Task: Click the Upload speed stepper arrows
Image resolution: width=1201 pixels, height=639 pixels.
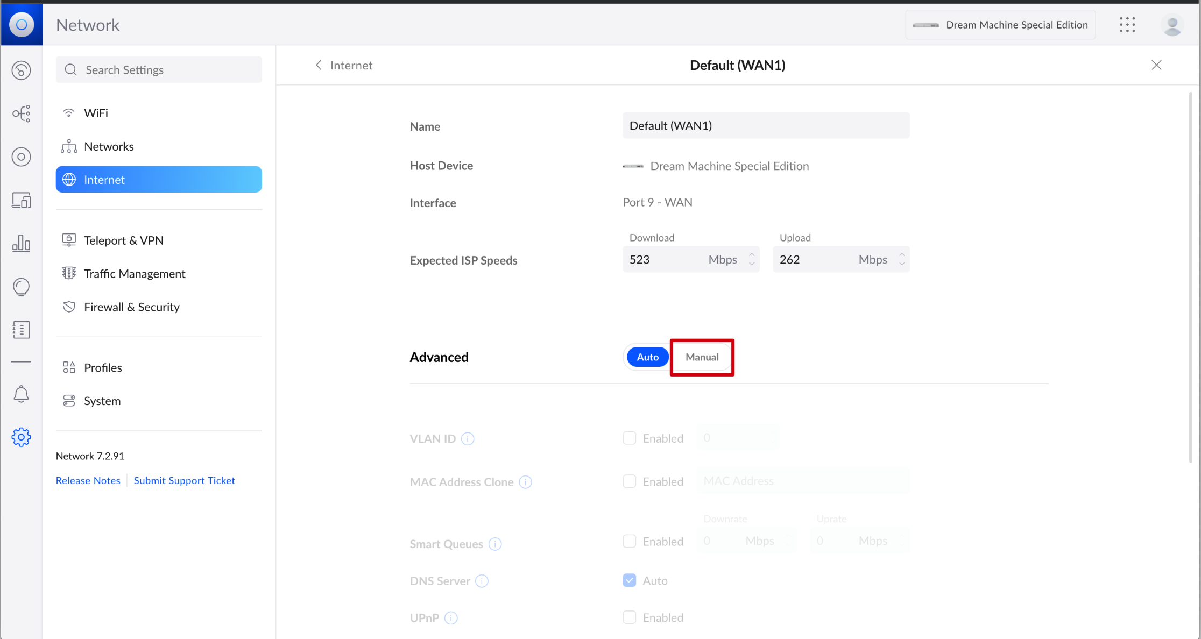Action: [x=902, y=259]
